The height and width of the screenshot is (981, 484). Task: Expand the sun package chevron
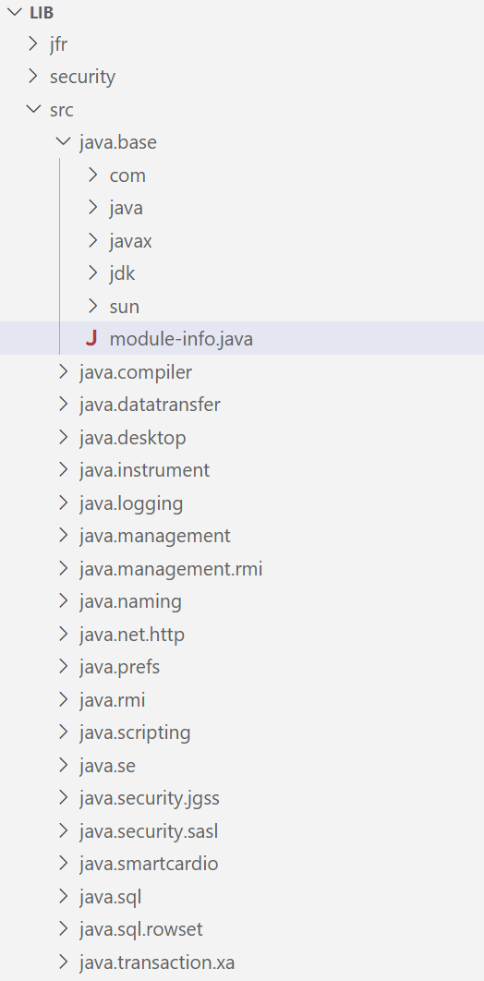click(x=93, y=306)
